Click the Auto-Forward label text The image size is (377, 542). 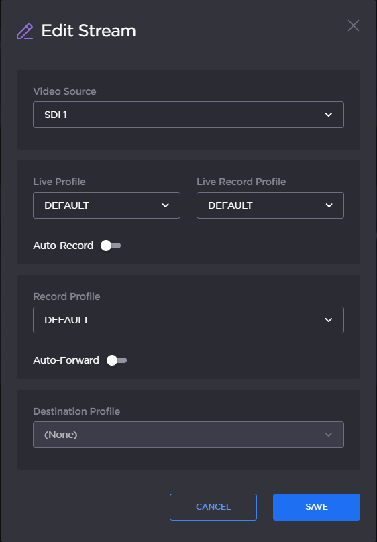[x=66, y=360]
